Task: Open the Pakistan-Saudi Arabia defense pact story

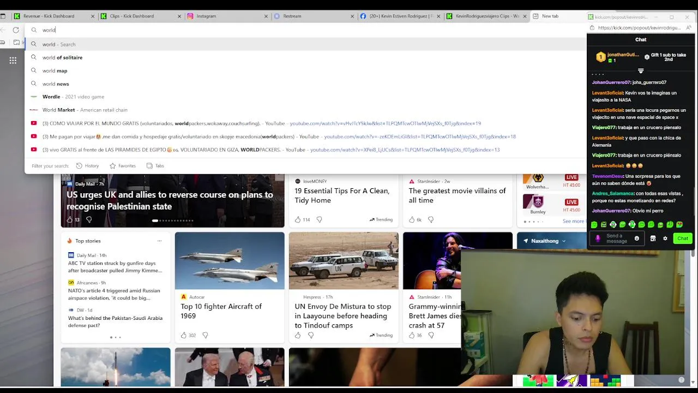Action: tap(115, 321)
